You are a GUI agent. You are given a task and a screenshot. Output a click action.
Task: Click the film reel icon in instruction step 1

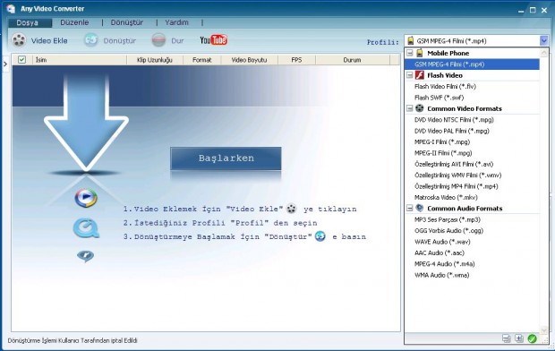click(x=291, y=209)
